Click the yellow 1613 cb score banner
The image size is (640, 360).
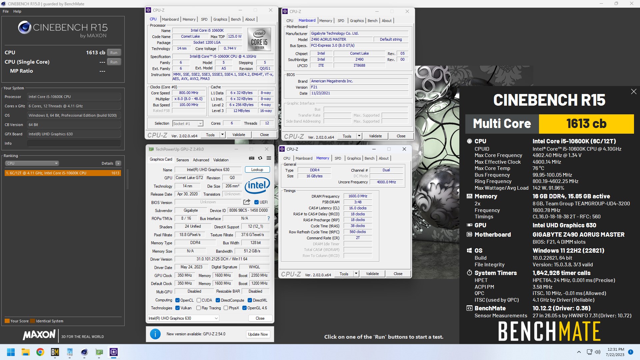point(586,124)
